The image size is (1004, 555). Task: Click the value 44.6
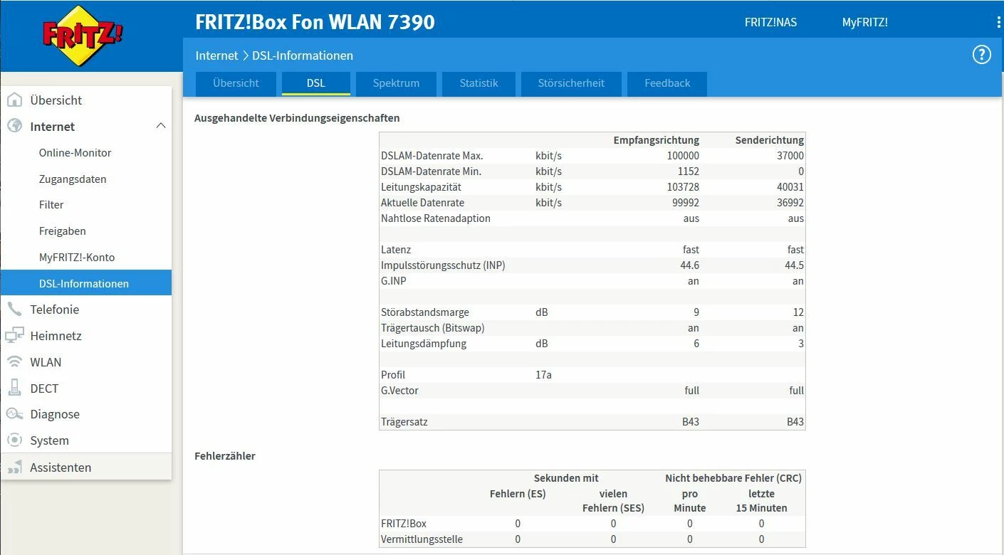689,265
